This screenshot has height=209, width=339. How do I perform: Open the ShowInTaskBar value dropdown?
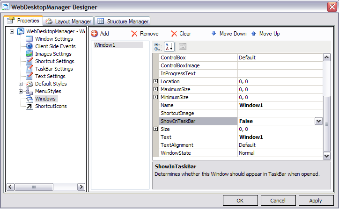pos(318,121)
